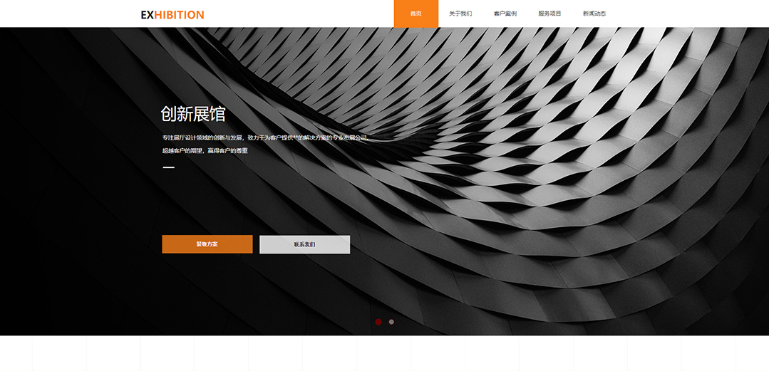Viewport: 769px width, 371px height.
Task: Select the first red carousel dot
Action: pyautogui.click(x=378, y=322)
